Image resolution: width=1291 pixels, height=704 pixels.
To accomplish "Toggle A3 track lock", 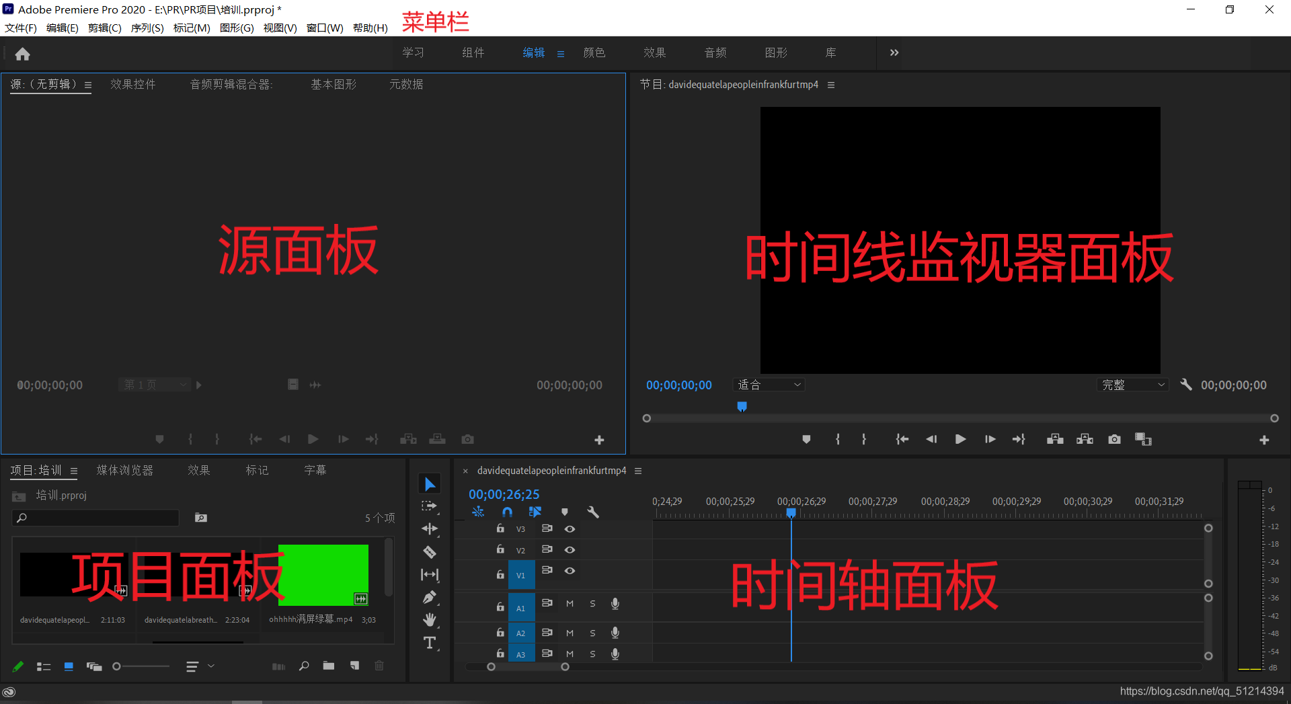I will click(x=500, y=653).
